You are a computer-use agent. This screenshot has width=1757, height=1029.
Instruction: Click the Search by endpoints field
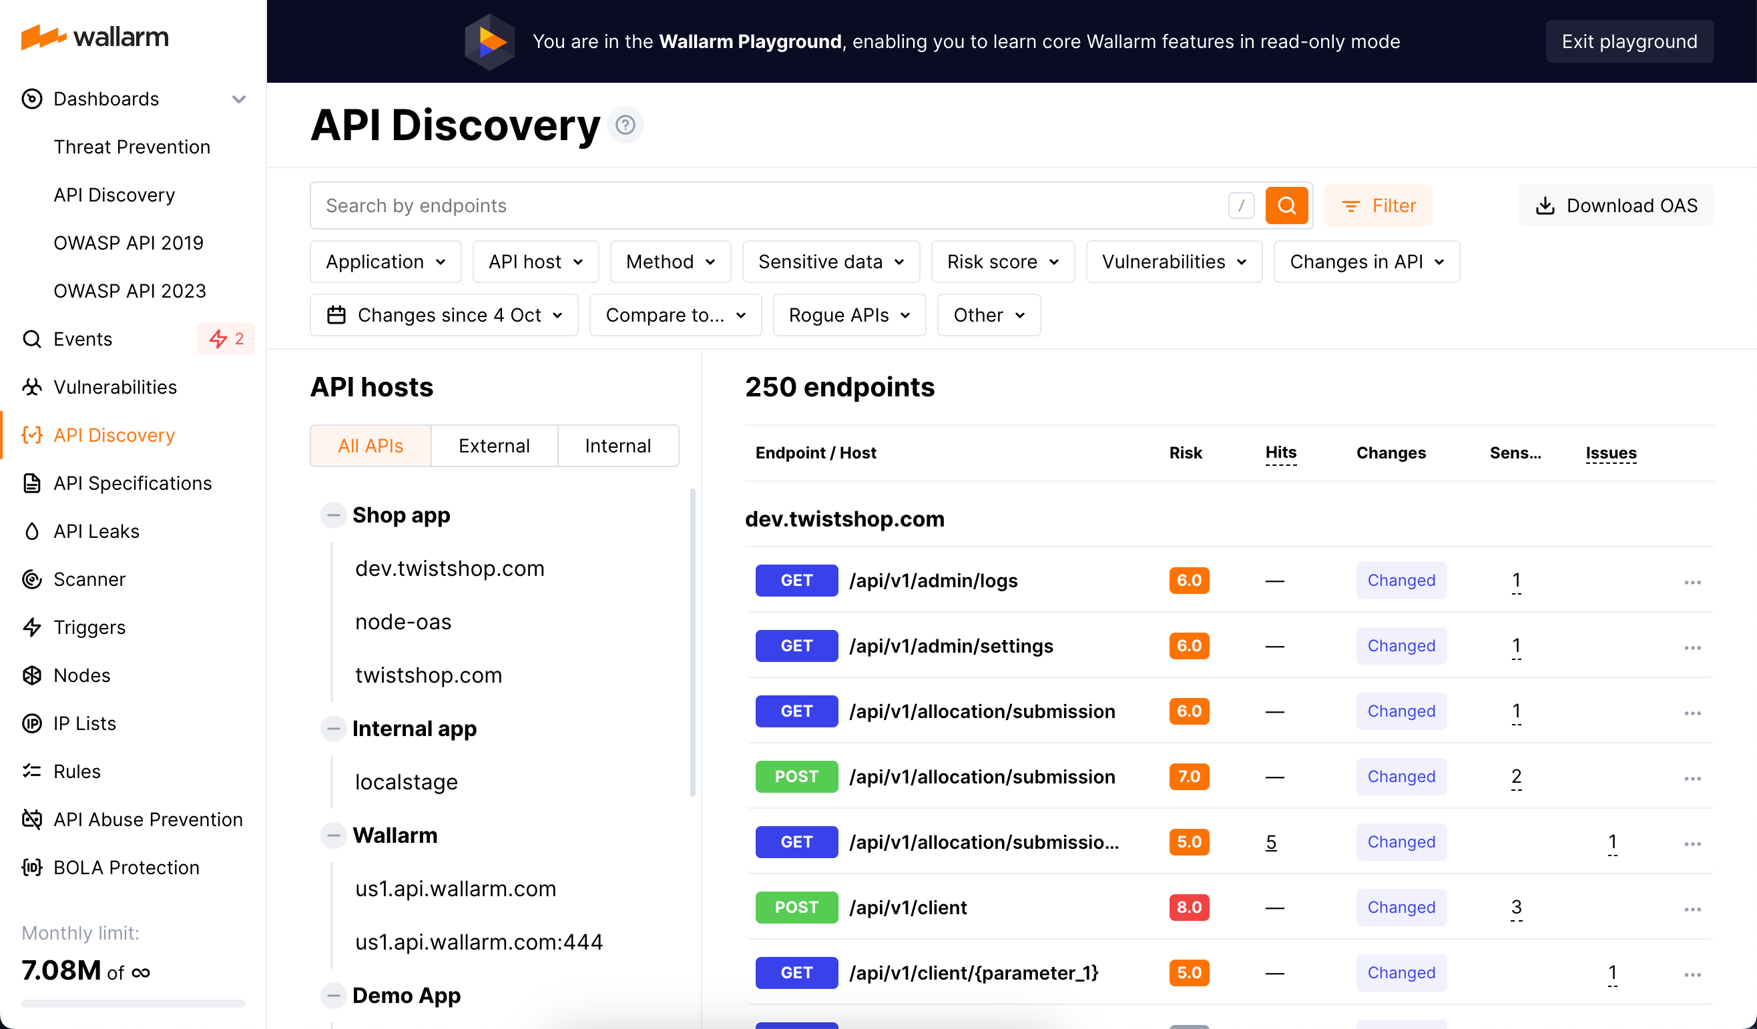[697, 205]
